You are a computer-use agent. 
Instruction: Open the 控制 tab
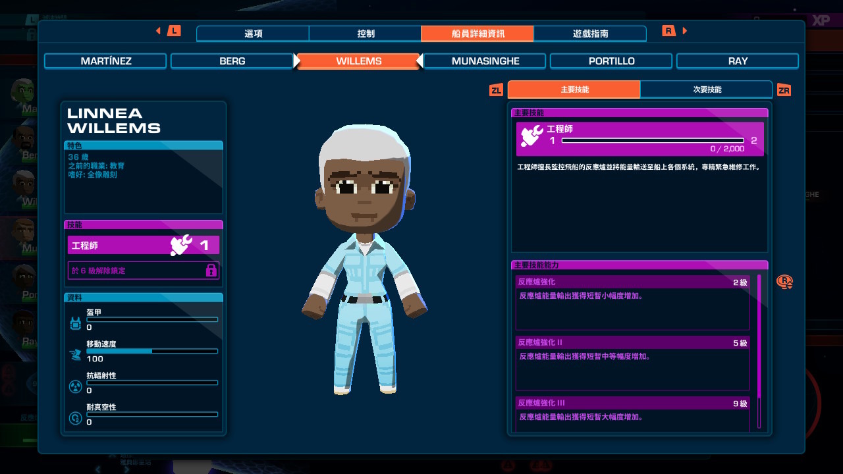tap(366, 34)
